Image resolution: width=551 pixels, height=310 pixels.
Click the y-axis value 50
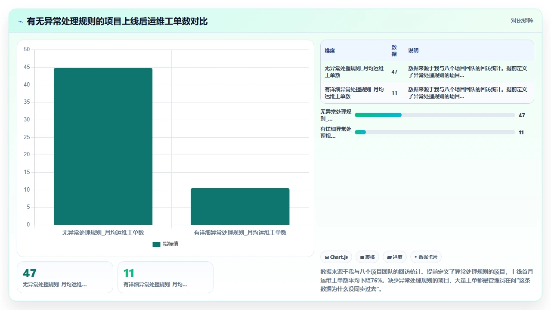[x=27, y=50]
